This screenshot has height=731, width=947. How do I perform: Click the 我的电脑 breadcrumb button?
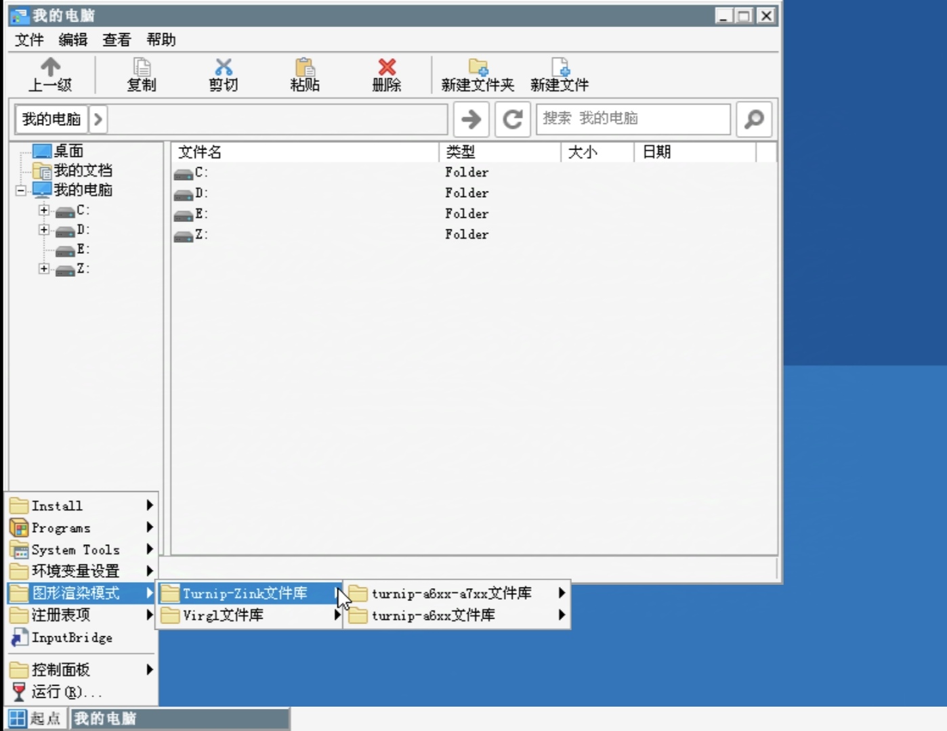click(51, 119)
